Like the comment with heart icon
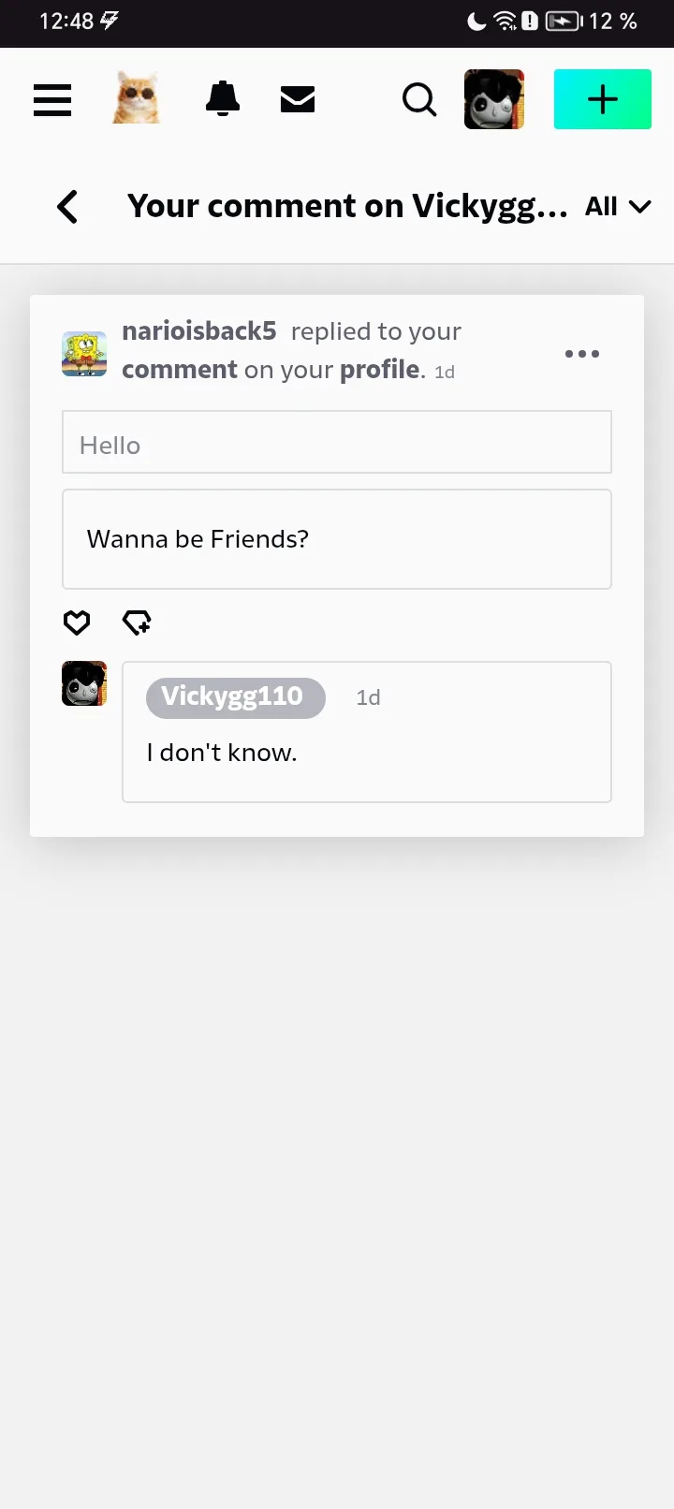This screenshot has width=674, height=1509. click(77, 622)
